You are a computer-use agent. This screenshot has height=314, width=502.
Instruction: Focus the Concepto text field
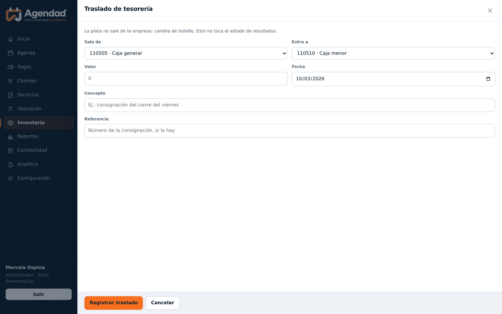tap(290, 105)
